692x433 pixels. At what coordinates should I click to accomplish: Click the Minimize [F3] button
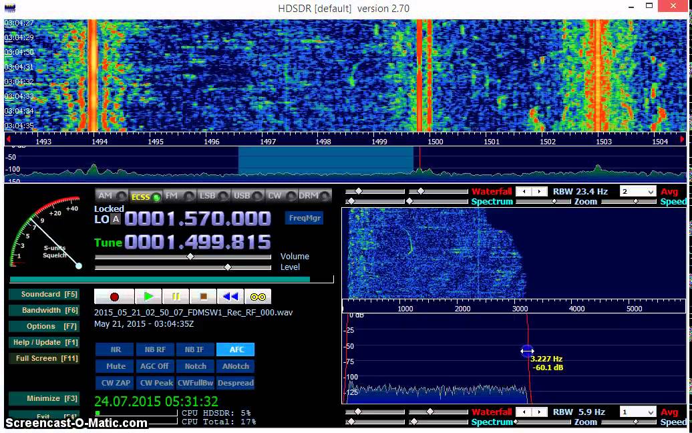pyautogui.click(x=45, y=398)
